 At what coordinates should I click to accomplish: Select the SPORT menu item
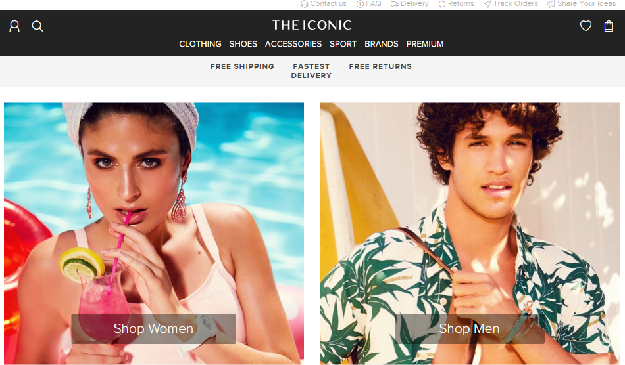(x=343, y=44)
